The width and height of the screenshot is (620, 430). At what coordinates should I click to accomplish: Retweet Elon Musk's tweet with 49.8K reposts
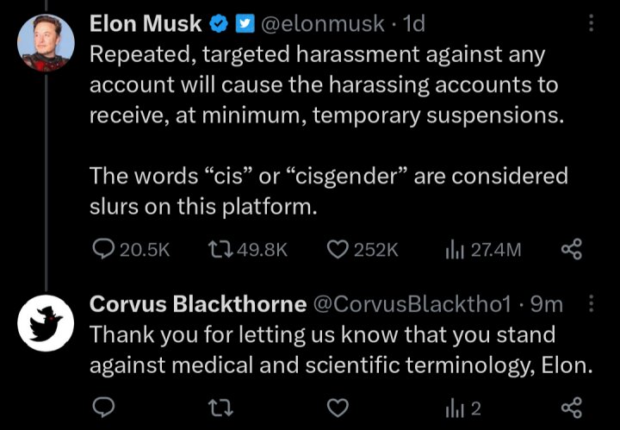[x=247, y=250]
